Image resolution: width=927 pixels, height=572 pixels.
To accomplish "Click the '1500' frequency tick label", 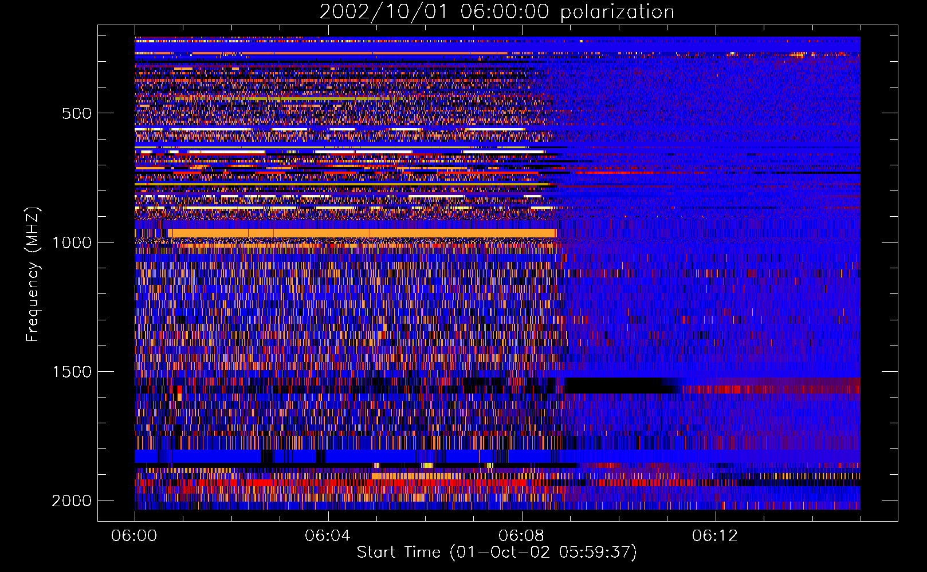I will tap(72, 372).
